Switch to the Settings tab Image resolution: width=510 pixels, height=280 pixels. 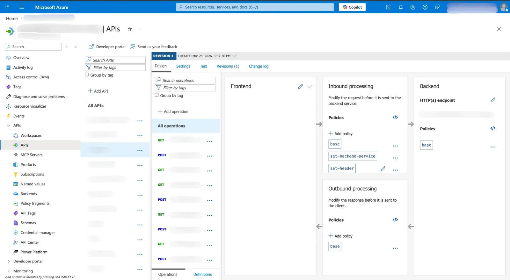[x=183, y=66]
